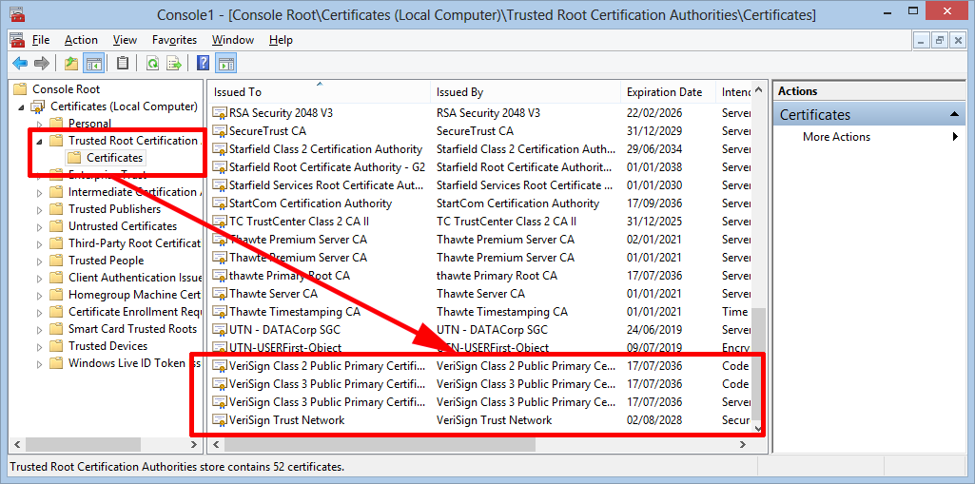Viewport: 975px width, 484px height.
Task: Select the Certificates subfolder under Trusted Root
Action: tap(114, 158)
